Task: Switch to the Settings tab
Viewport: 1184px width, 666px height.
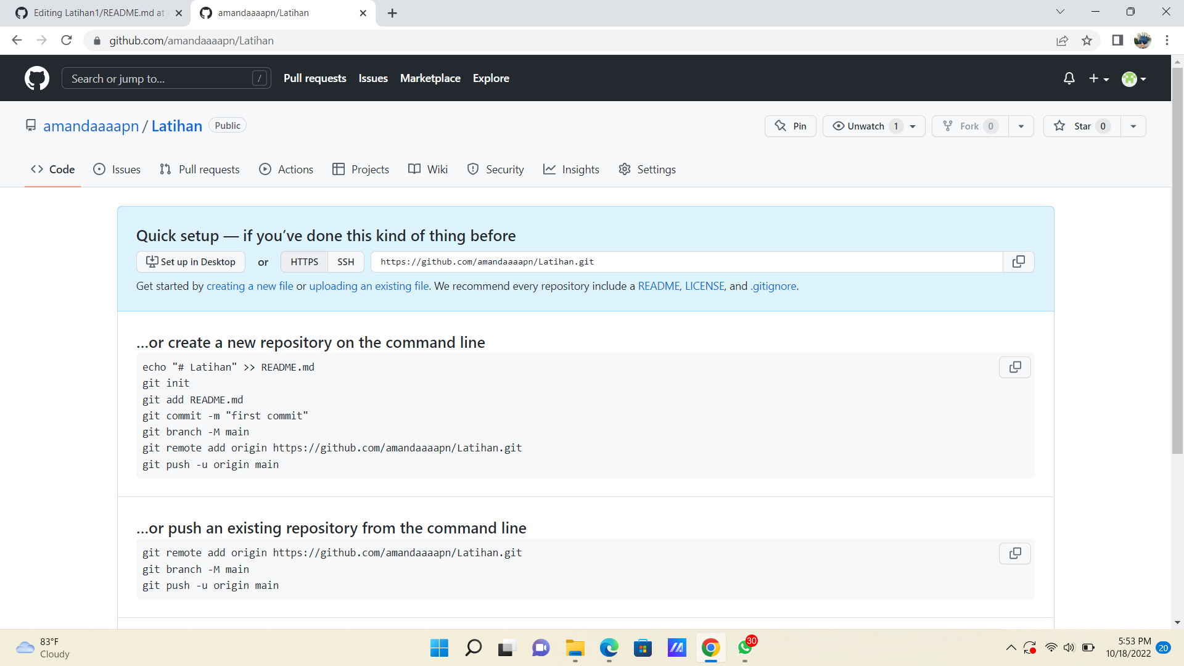Action: pyautogui.click(x=656, y=169)
